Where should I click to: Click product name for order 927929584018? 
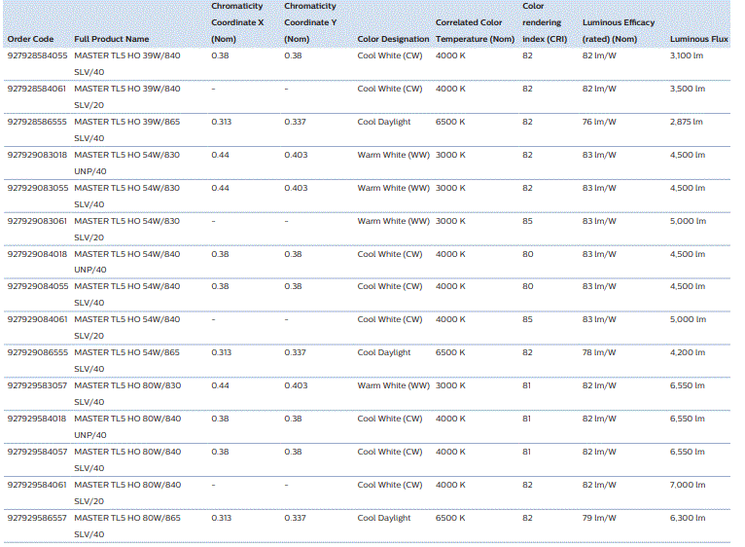coord(127,426)
